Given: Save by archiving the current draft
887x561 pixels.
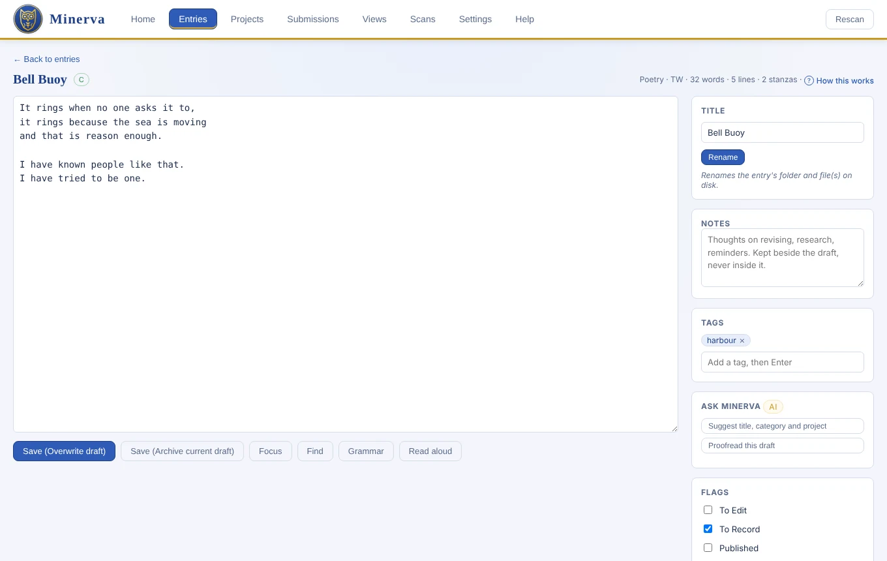Looking at the screenshot, I should pos(182,451).
